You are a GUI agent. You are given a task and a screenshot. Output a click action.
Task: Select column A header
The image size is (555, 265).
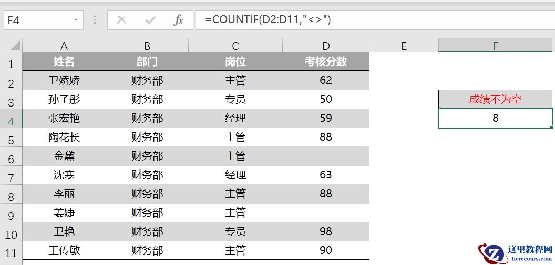64,46
